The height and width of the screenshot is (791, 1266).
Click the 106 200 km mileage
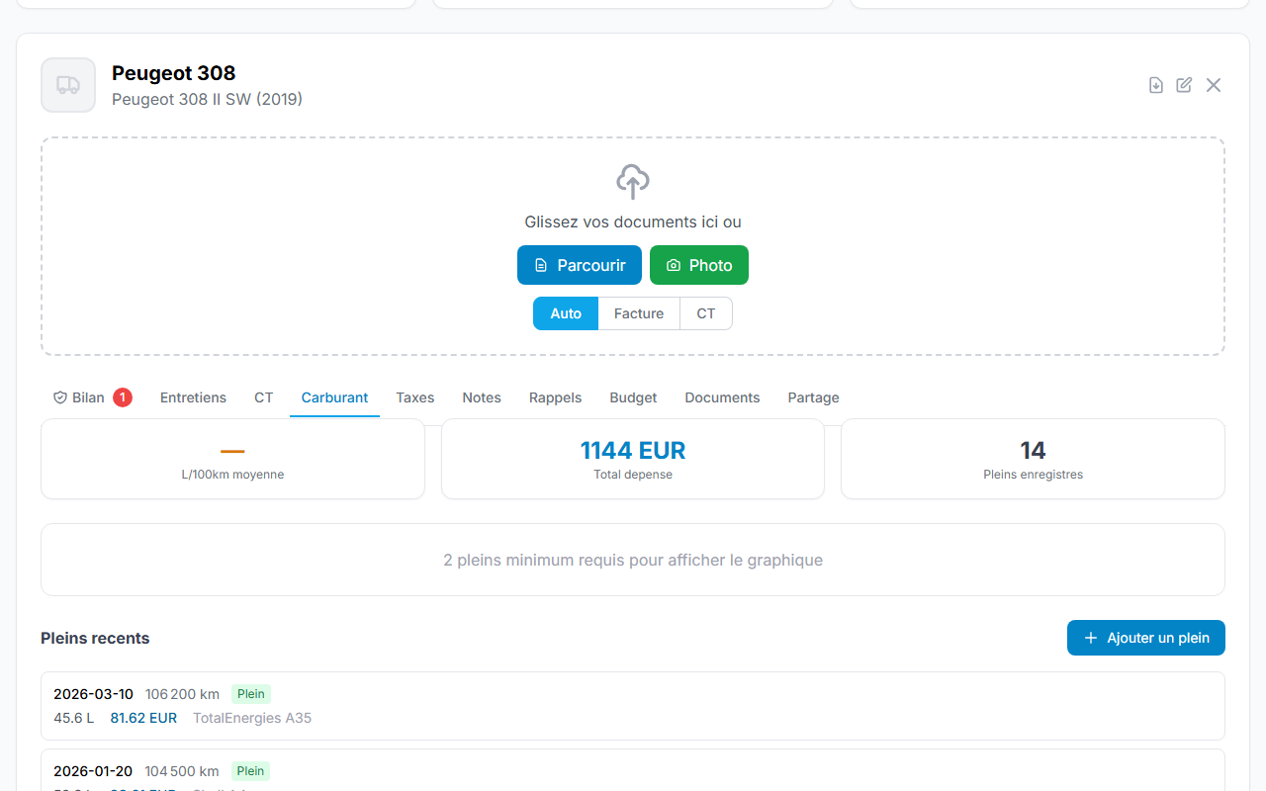(x=182, y=694)
